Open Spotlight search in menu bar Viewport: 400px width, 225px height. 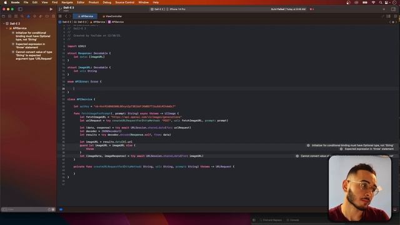click(x=381, y=2)
